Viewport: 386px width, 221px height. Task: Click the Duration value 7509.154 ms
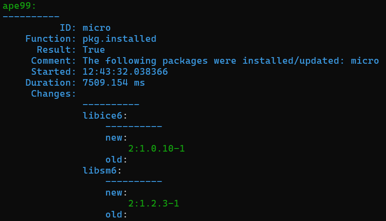(x=114, y=83)
